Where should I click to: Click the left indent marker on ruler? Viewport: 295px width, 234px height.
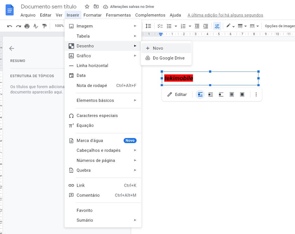point(161,35)
